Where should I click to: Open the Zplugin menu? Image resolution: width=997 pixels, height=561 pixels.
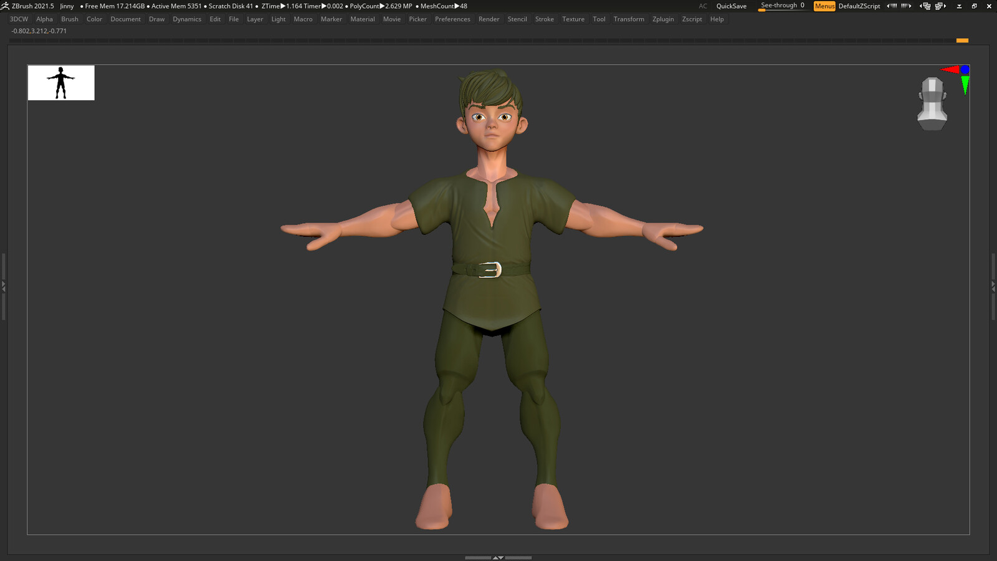663,19
